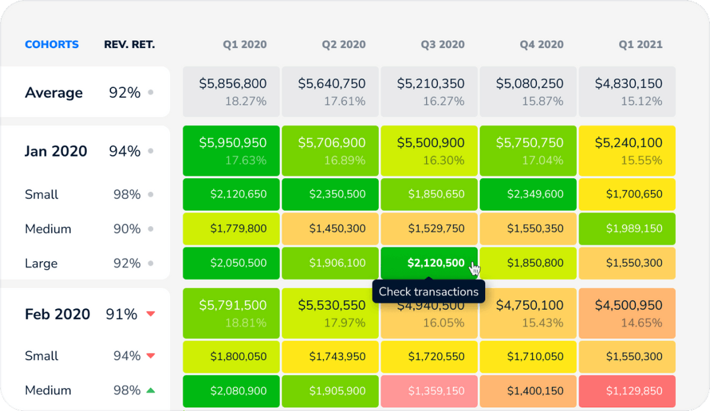Viewport: 710px width, 411px height.
Task: Collapse the Average row group
Action: [x=54, y=93]
